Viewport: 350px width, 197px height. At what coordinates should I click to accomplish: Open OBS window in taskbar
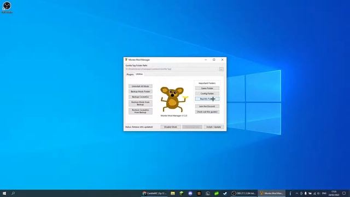click(244, 193)
